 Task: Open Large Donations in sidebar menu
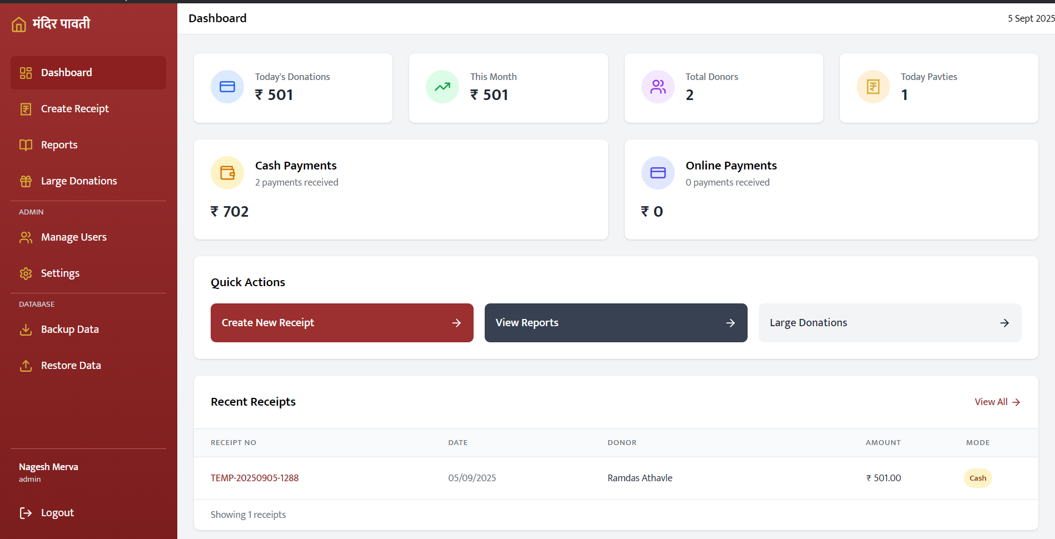78,181
